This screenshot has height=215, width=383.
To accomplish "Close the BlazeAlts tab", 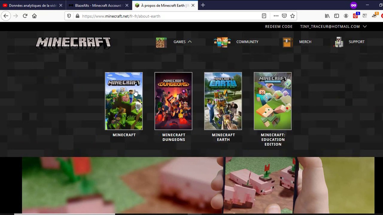I will click(127, 5).
